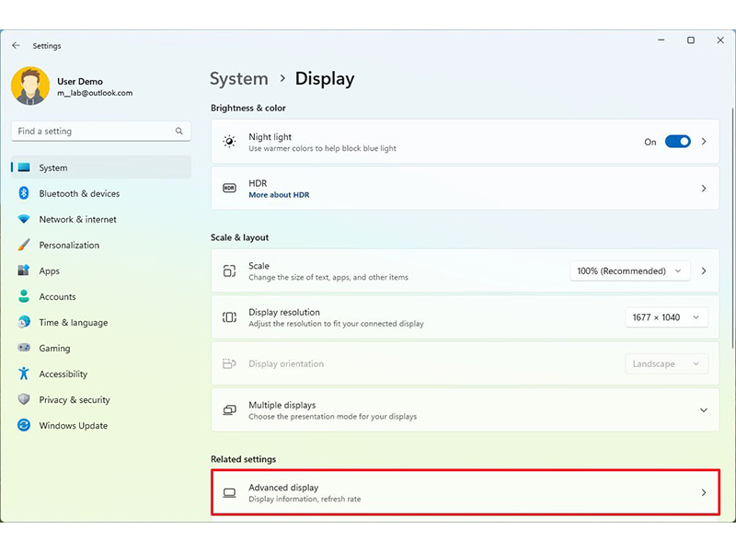Viewport: 736px width, 552px height.
Task: Open Network & internet settings
Action: (x=101, y=219)
